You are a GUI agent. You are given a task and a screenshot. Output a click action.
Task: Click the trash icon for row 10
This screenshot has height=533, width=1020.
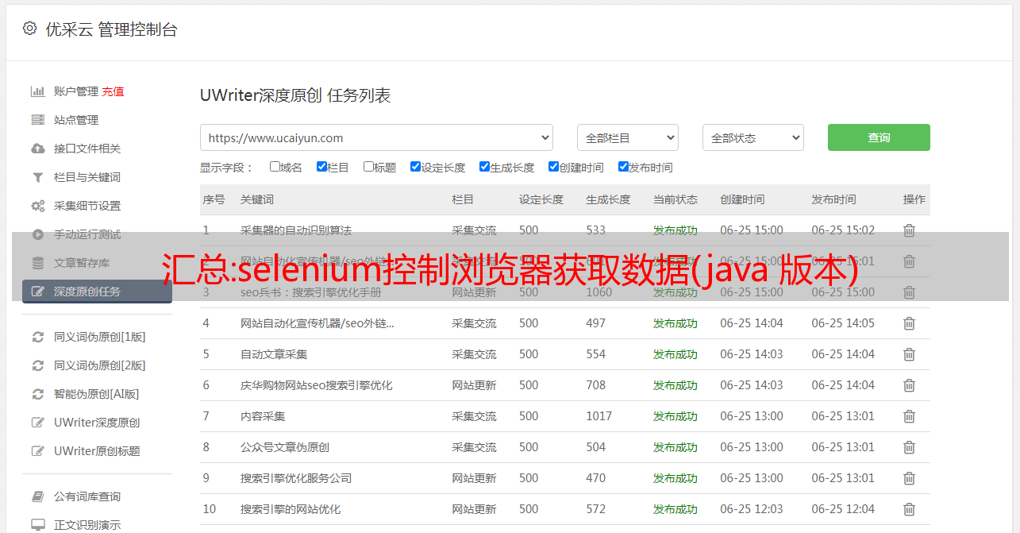tap(909, 509)
